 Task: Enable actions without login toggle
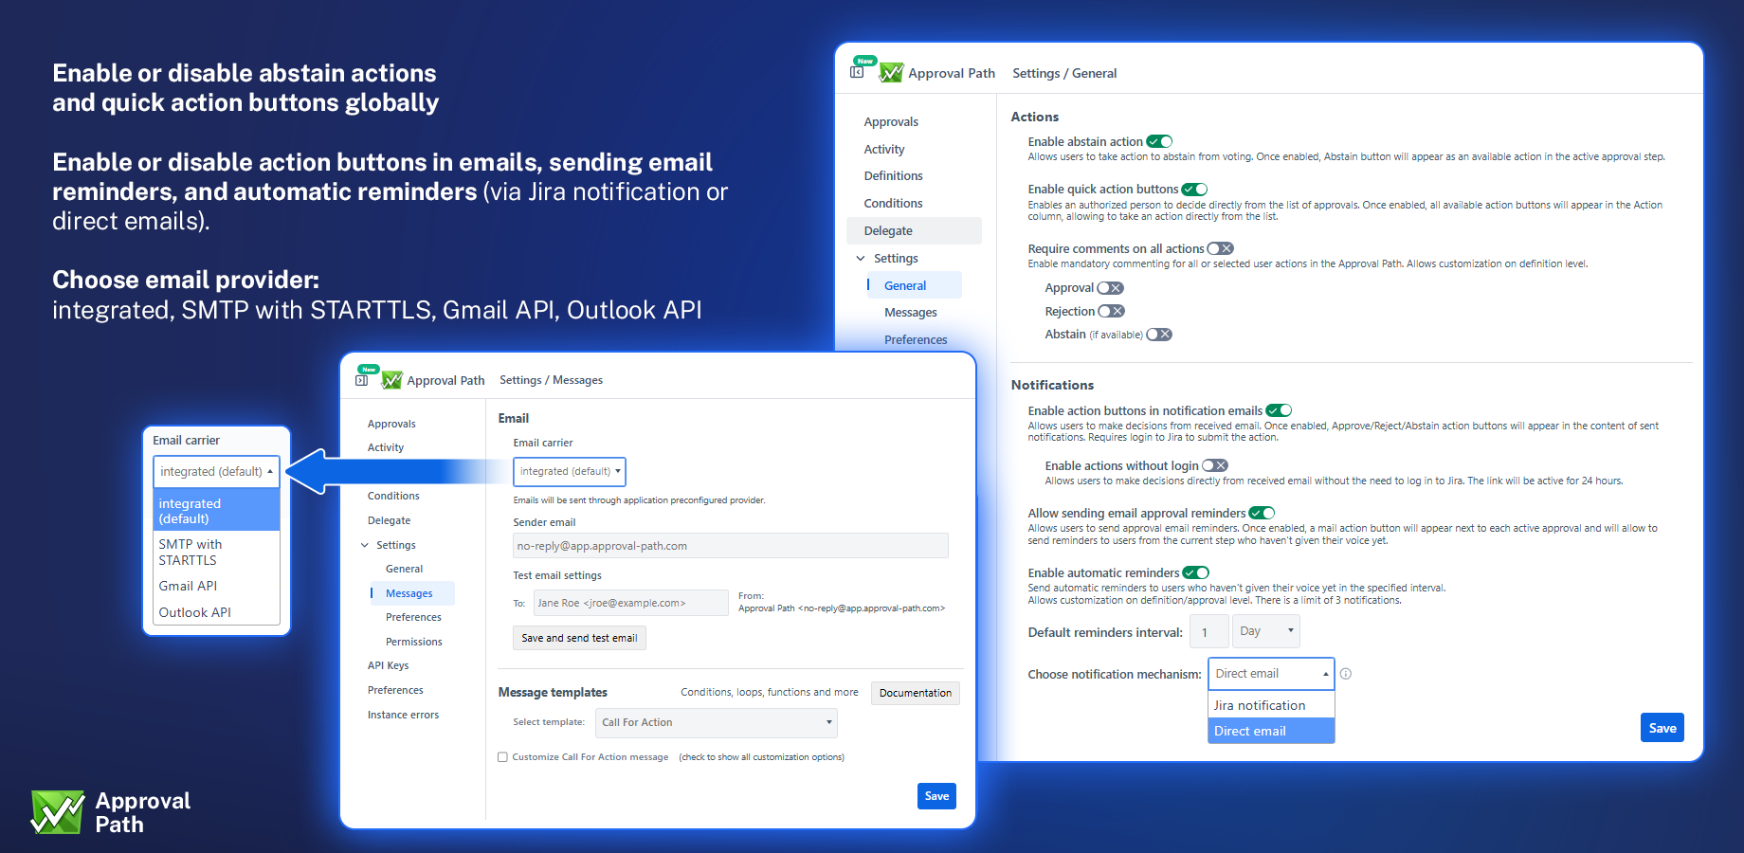(1215, 465)
